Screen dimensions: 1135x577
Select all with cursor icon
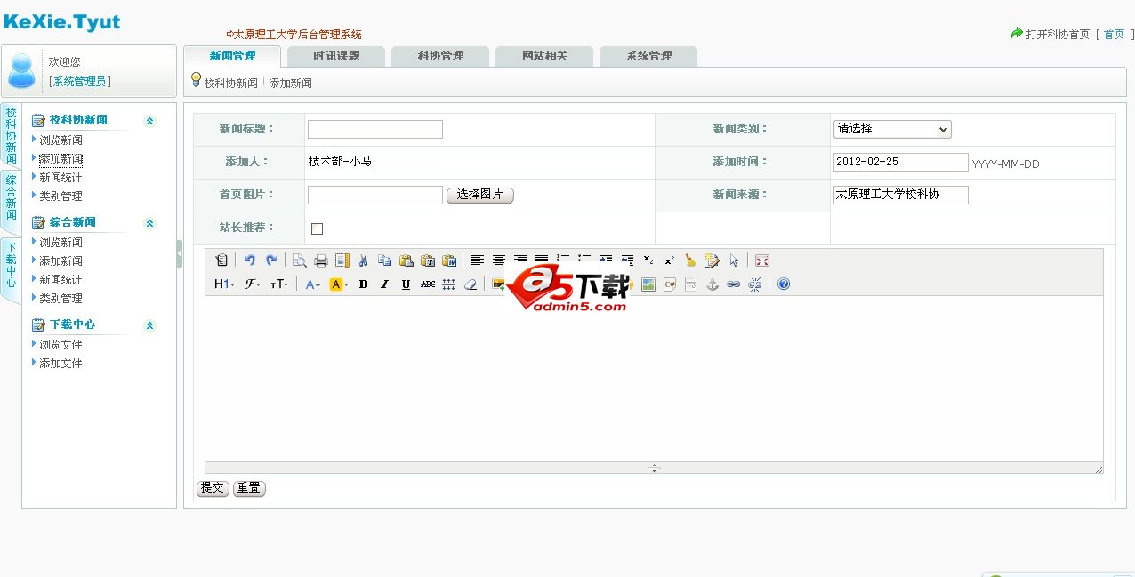tap(734, 260)
